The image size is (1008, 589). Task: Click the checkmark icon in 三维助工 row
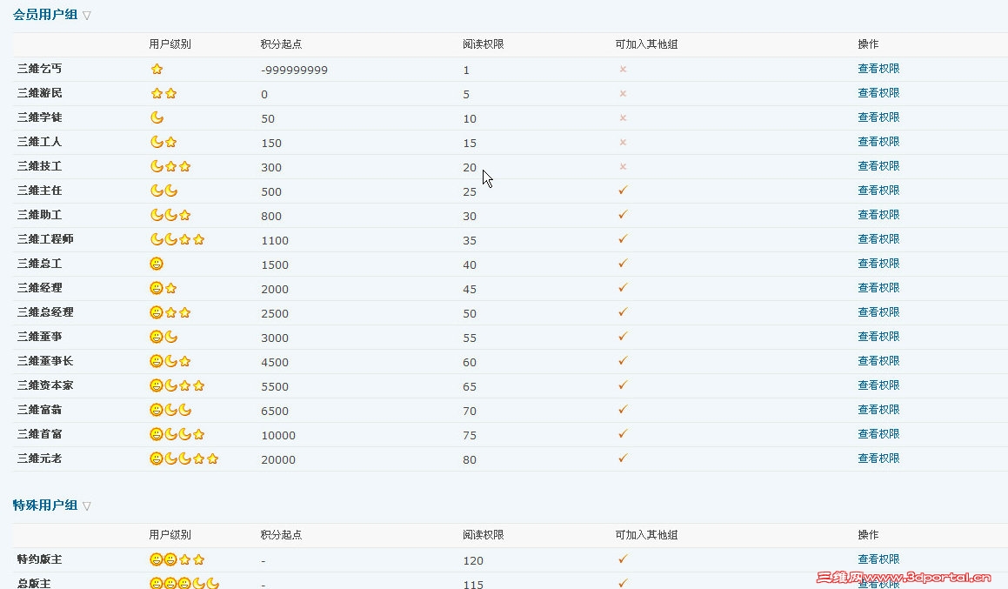623,215
